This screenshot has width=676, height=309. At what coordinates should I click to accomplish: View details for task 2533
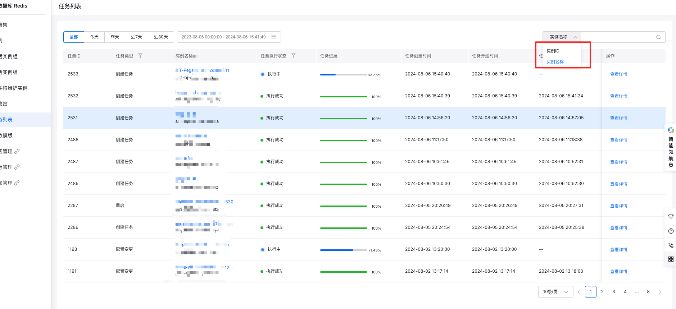click(x=618, y=74)
